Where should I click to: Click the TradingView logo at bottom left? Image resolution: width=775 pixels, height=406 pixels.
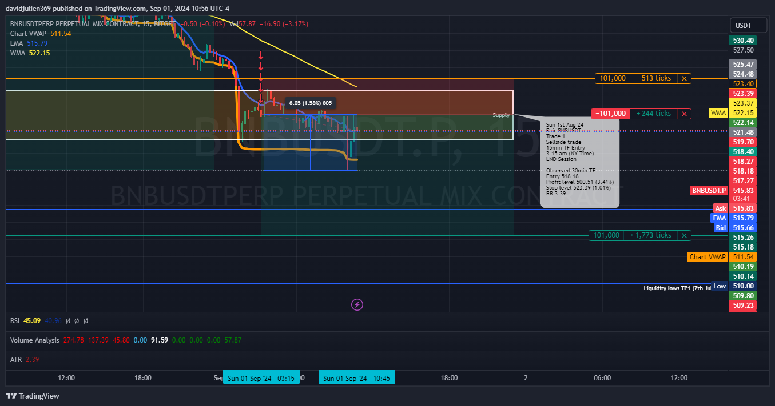(33, 396)
